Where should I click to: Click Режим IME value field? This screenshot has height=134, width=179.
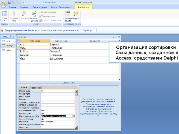pyautogui.click(x=58, y=122)
